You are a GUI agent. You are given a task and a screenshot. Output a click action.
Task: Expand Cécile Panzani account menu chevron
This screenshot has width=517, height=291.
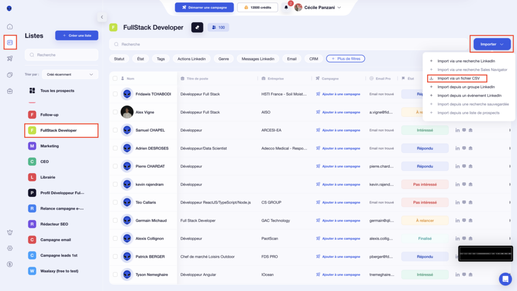pos(339,7)
